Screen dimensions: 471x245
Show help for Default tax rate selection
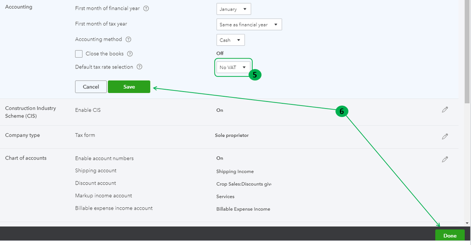point(140,67)
